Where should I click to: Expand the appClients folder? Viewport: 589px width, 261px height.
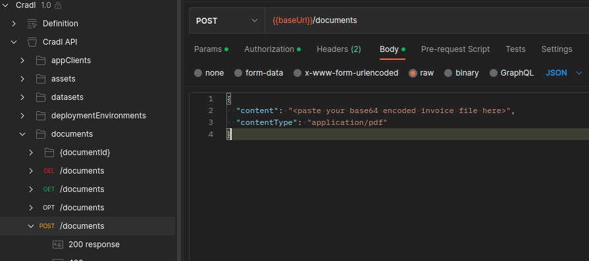(x=22, y=60)
